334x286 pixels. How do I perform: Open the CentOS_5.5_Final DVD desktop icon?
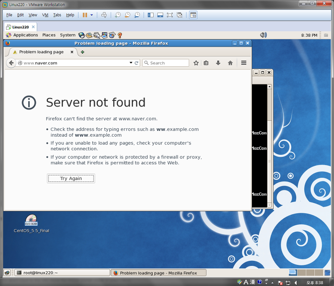tap(31, 223)
